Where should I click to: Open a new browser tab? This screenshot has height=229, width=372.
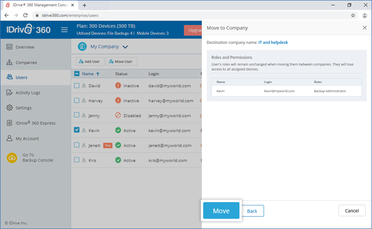(x=85, y=5)
